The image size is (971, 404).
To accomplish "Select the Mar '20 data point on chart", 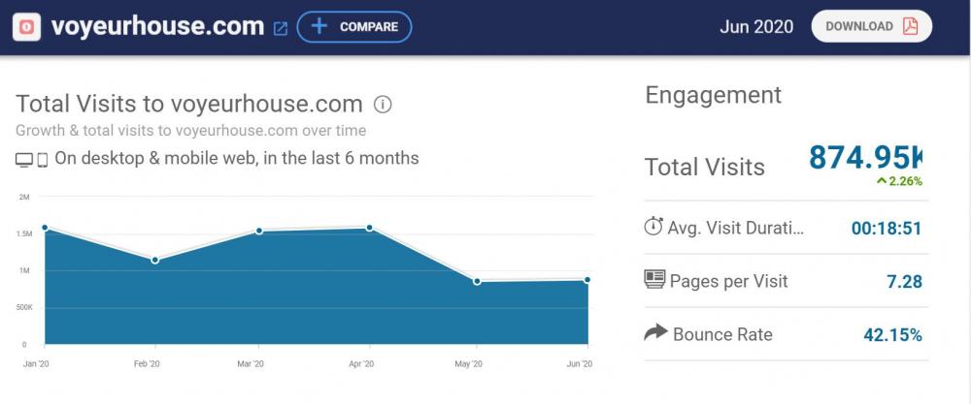I will [260, 231].
